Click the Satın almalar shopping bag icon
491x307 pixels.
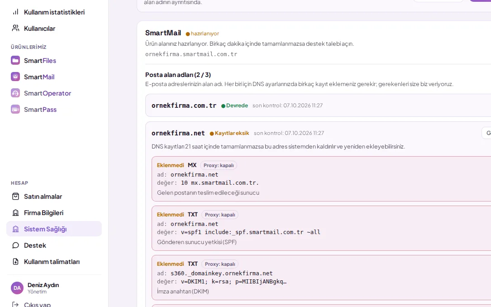15,196
